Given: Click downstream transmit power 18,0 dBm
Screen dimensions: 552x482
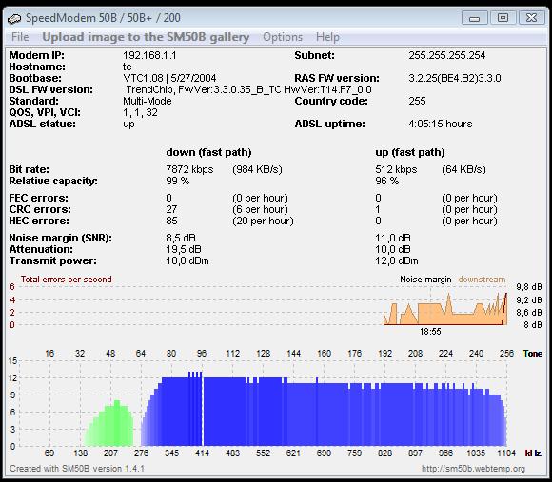Looking at the screenshot, I should click(x=187, y=260).
